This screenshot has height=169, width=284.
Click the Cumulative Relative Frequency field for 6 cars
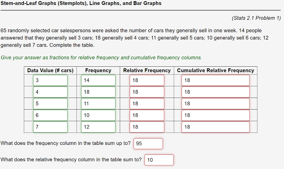(x=215, y=115)
